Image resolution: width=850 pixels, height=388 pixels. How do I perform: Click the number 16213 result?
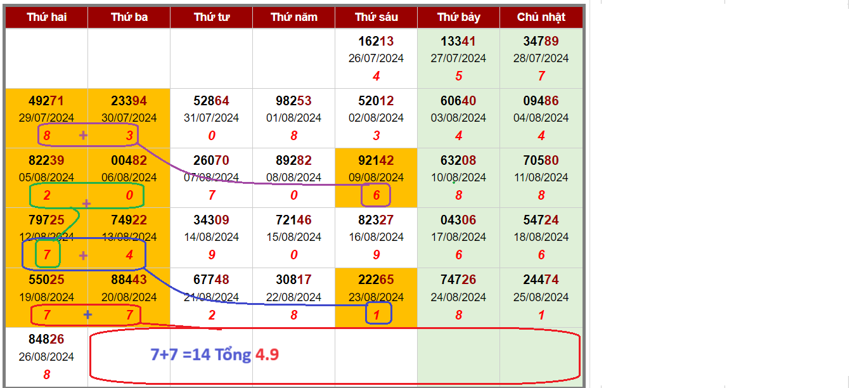[x=376, y=41]
